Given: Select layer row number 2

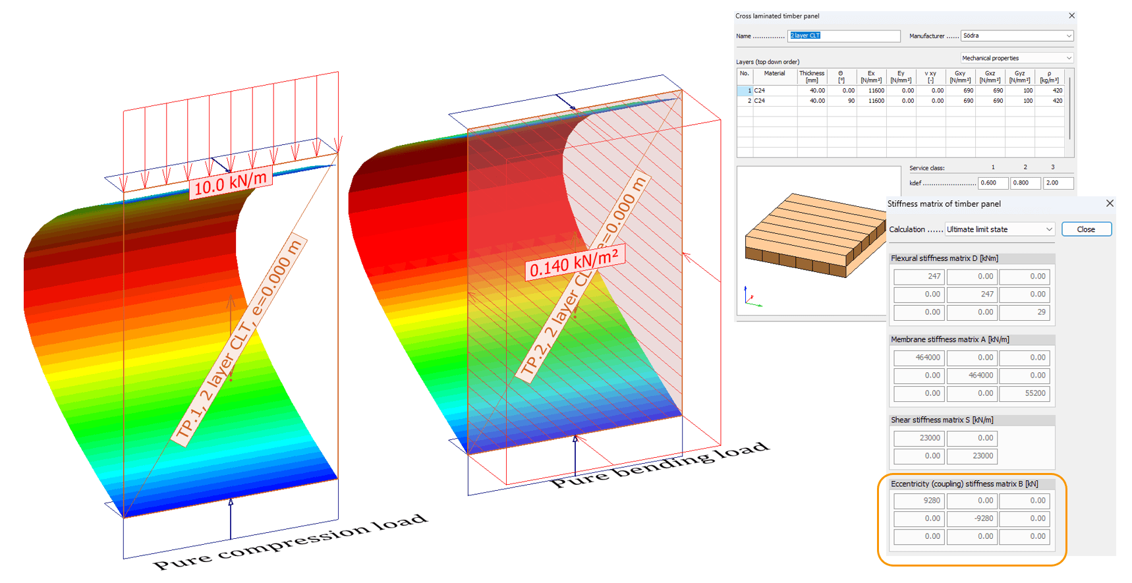Looking at the screenshot, I should (745, 101).
